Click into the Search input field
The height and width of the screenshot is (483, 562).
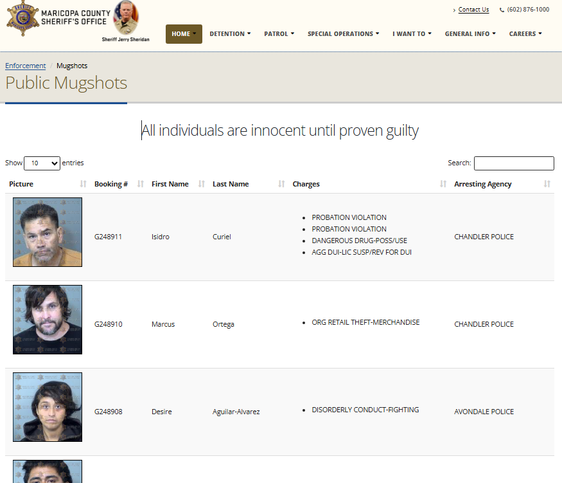click(514, 163)
